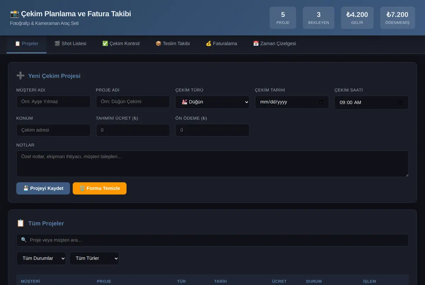Open the Shot Listesi tab

point(70,44)
